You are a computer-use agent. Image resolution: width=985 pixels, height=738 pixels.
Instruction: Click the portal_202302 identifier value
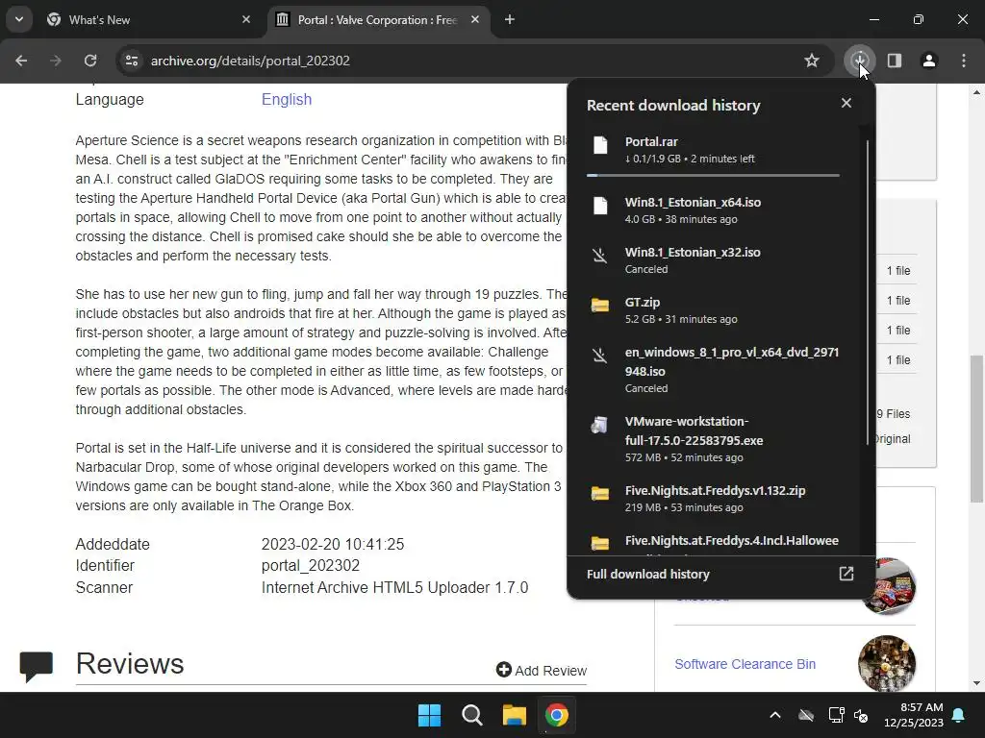pyautogui.click(x=311, y=565)
